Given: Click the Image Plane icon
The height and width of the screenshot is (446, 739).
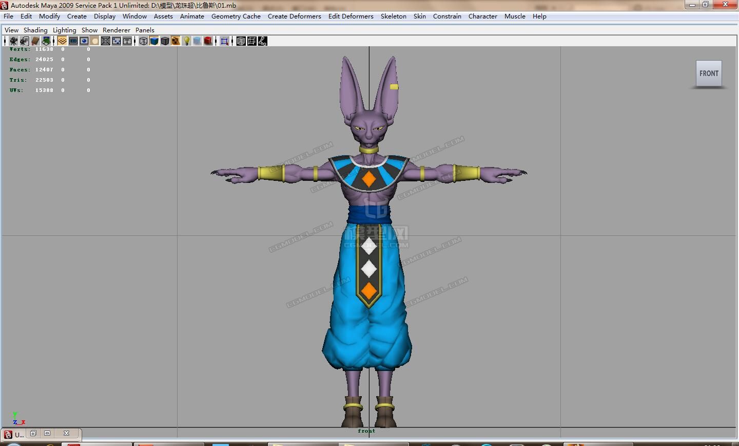Looking at the screenshot, I should 46,41.
